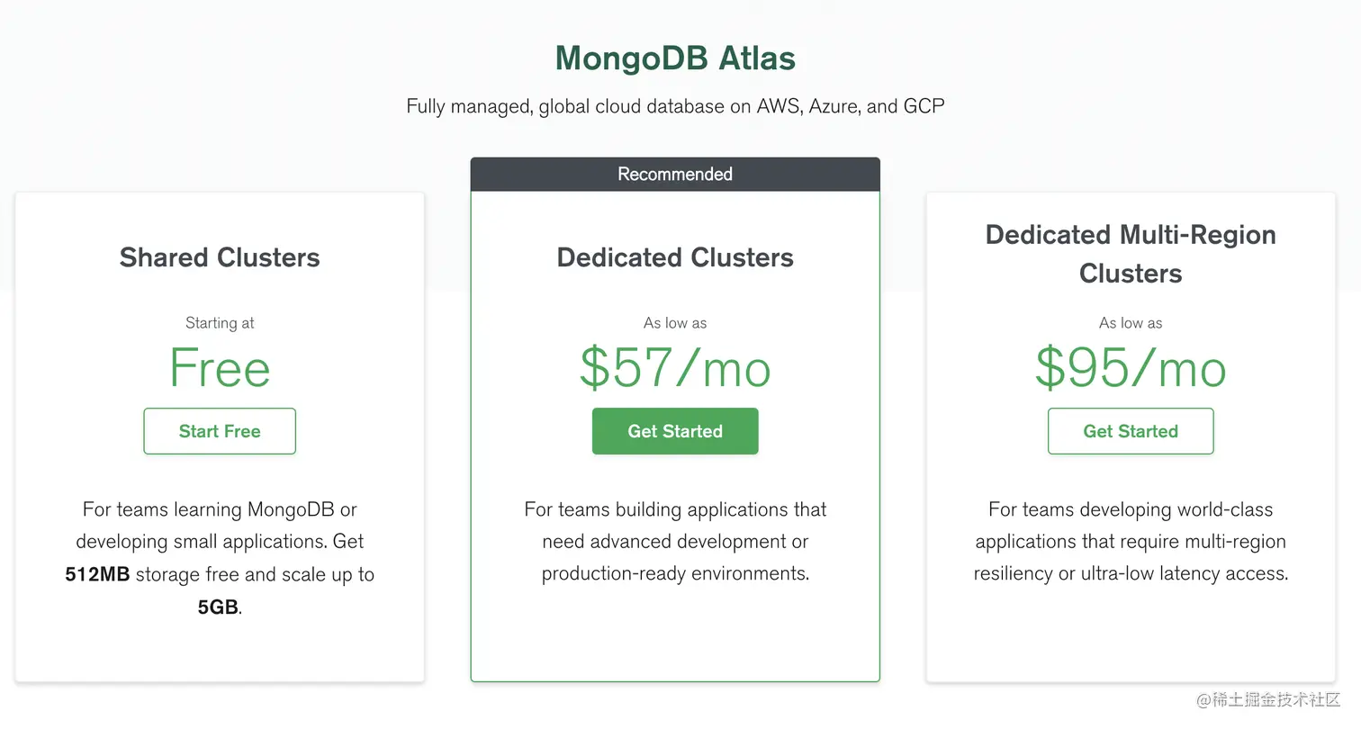Click Get Started under Dedicated Multi-Region Clusters
The width and height of the screenshot is (1361, 729).
[1131, 431]
